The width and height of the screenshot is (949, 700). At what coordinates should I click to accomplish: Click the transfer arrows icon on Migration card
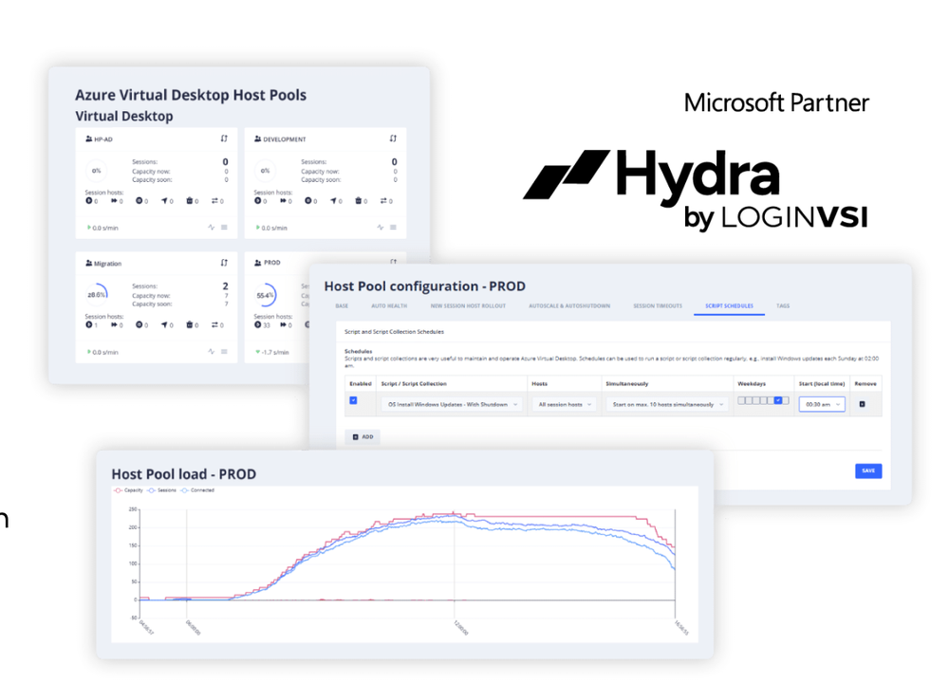[214, 325]
